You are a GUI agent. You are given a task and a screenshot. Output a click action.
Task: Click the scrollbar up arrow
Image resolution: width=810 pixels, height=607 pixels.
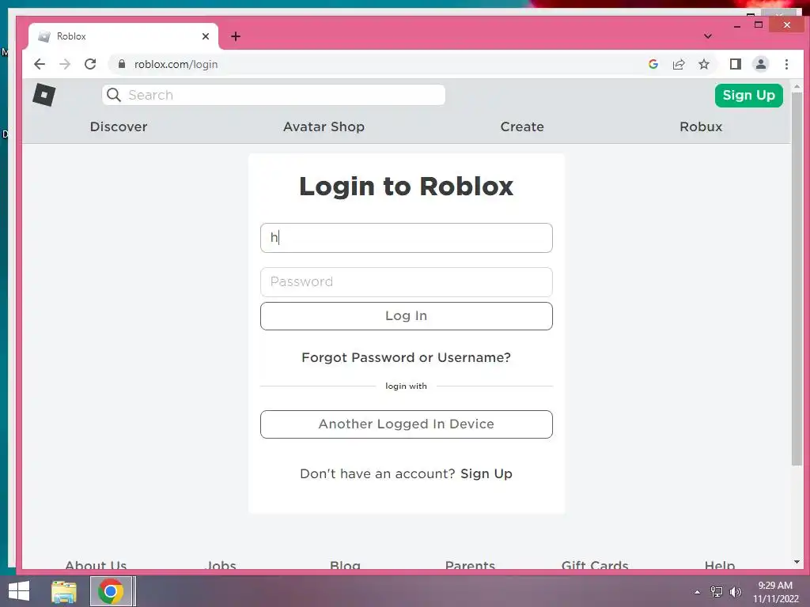click(797, 86)
